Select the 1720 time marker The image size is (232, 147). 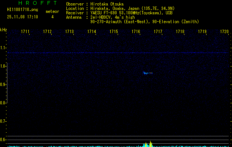coord(224,32)
